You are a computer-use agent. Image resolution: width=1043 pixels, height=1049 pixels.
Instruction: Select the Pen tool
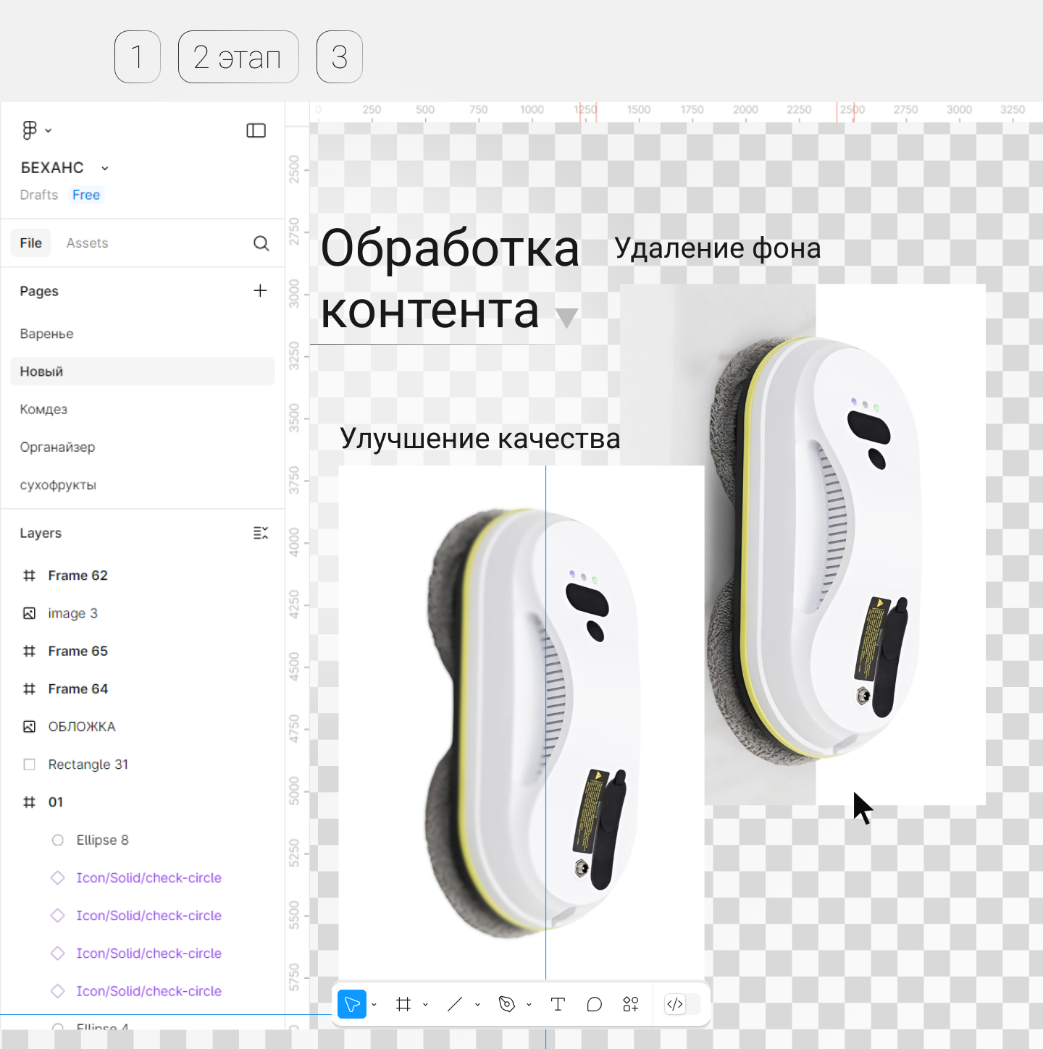point(506,1004)
